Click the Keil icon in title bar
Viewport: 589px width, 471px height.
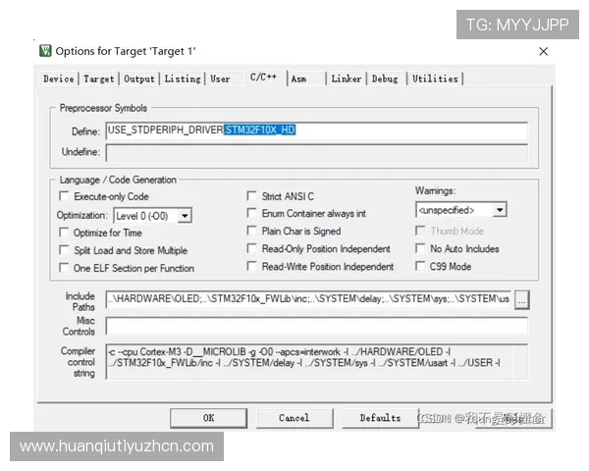pyautogui.click(x=45, y=51)
